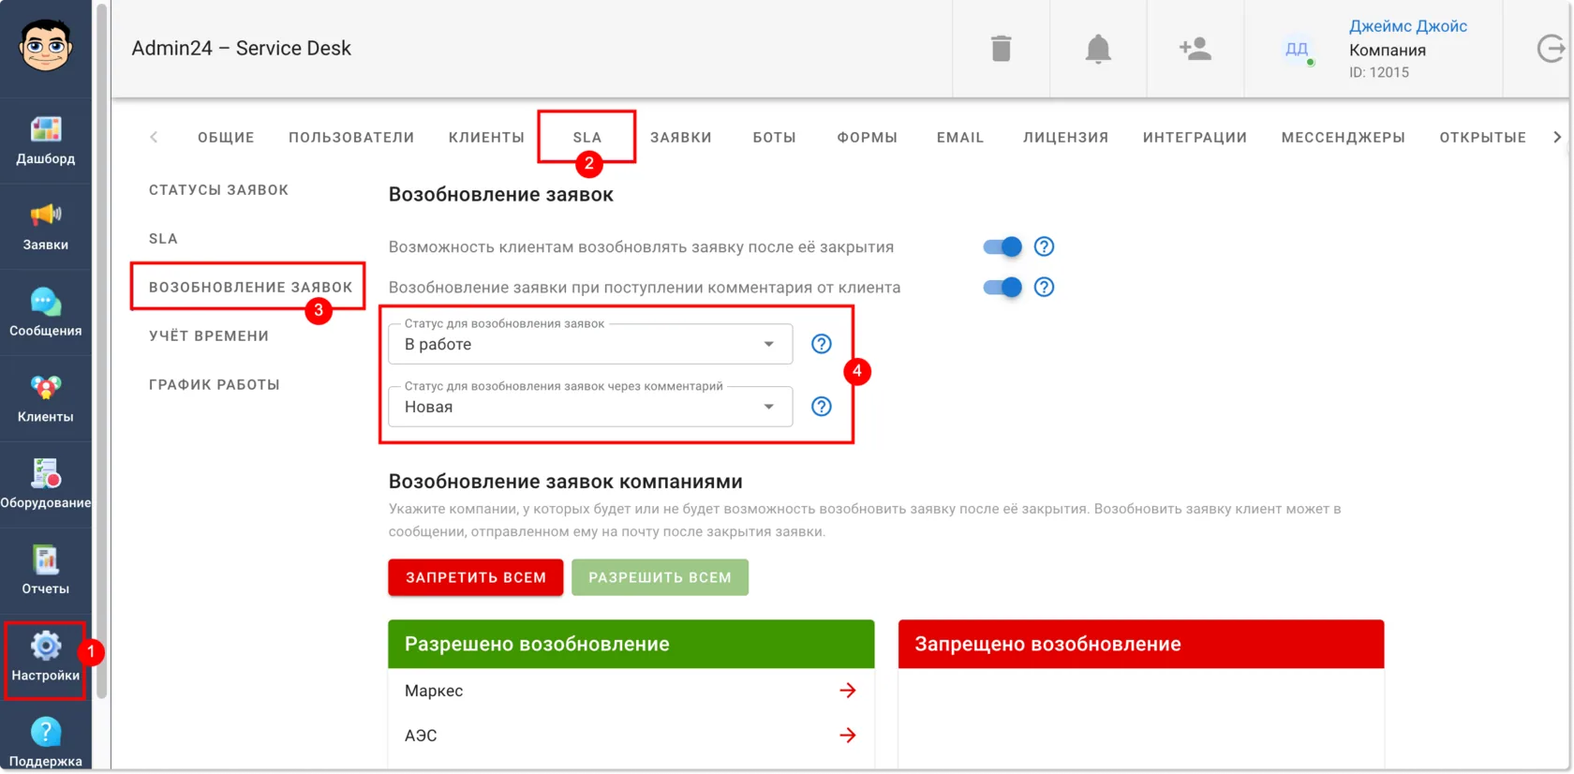Screen dimensions: 1574x774
Task: Open the Отчеты reports section
Action: 45,572
